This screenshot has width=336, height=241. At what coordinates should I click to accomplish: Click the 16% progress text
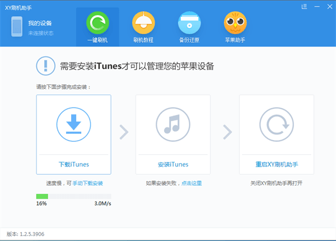pyautogui.click(x=41, y=203)
